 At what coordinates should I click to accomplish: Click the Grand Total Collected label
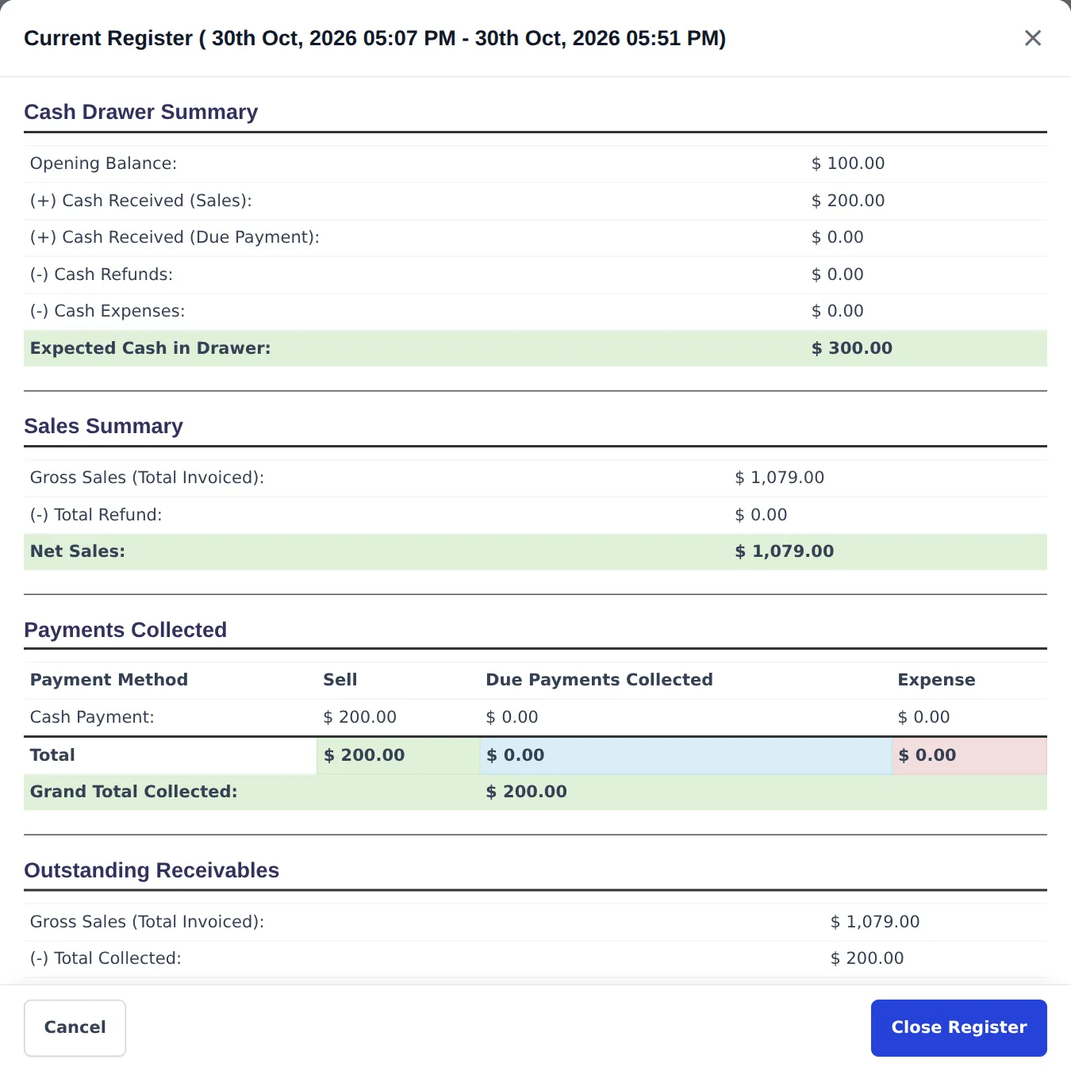click(x=133, y=792)
